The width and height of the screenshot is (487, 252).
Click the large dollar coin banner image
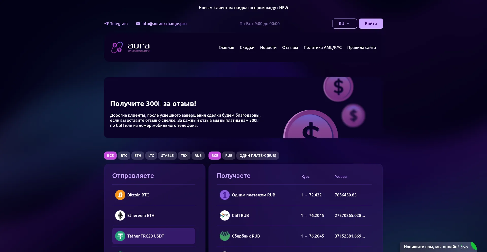point(310,124)
